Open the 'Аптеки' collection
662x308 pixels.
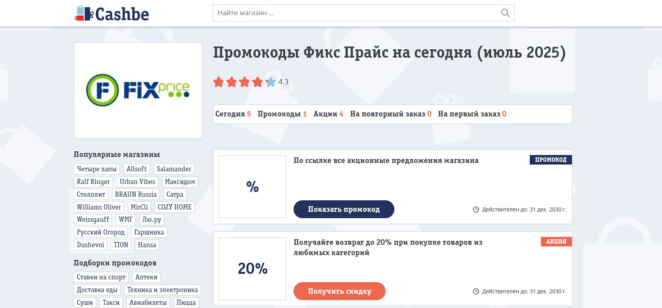[146, 277]
